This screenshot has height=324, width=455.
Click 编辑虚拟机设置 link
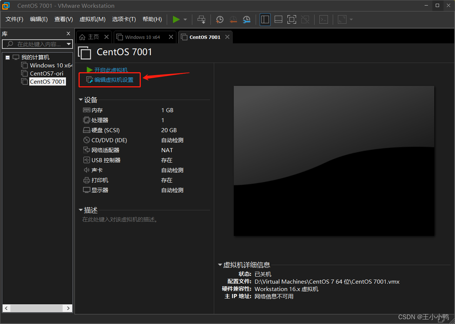pyautogui.click(x=114, y=80)
